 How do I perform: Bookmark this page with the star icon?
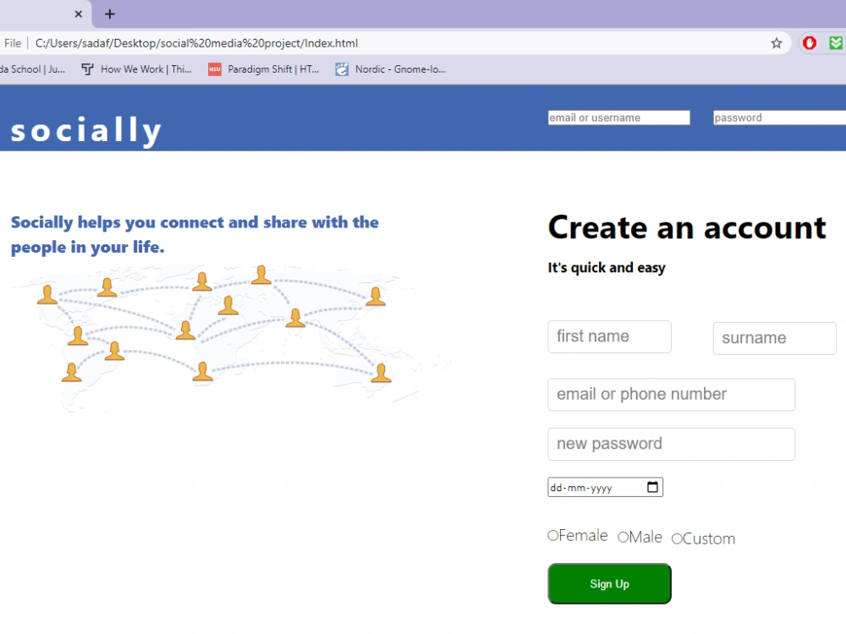click(x=777, y=43)
